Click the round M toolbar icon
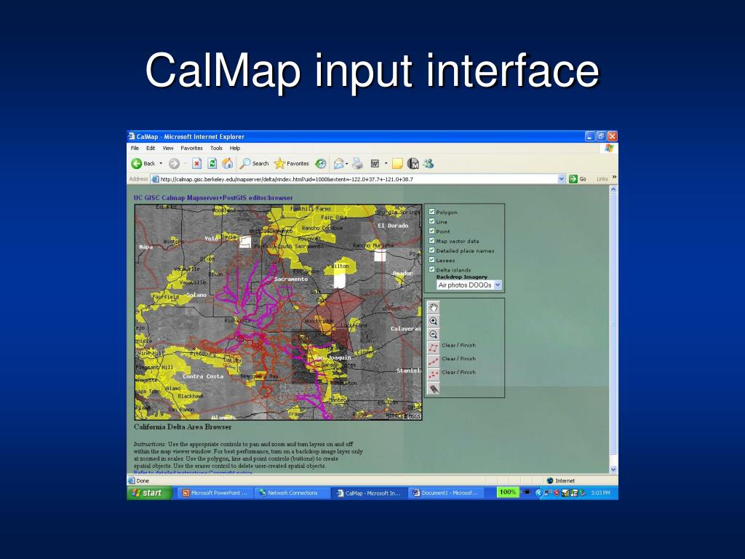This screenshot has height=559, width=745. point(413,164)
